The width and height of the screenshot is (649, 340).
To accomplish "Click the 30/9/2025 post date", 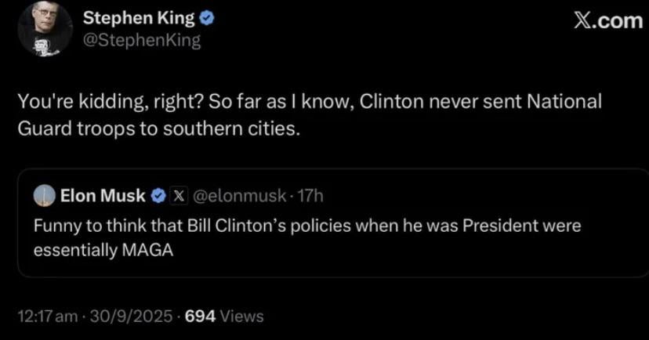I will pos(132,316).
